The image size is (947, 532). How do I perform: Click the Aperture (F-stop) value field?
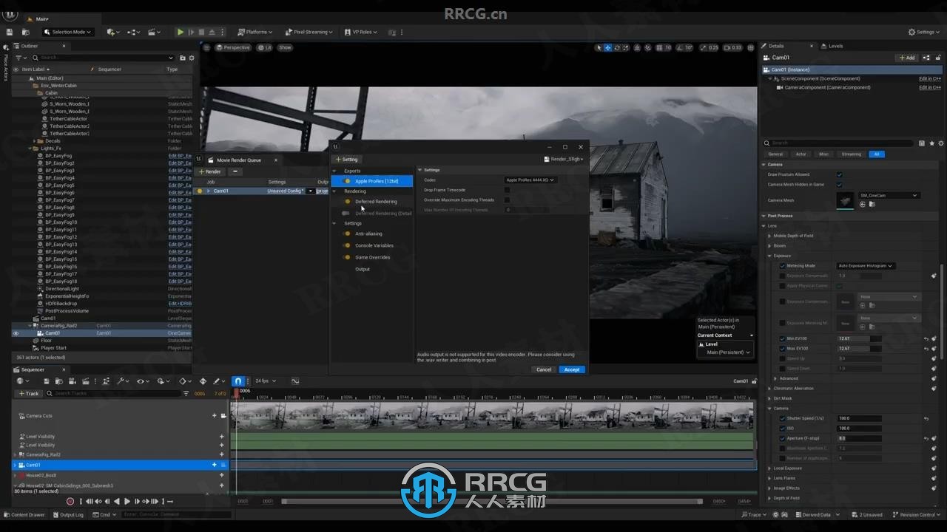pos(858,438)
